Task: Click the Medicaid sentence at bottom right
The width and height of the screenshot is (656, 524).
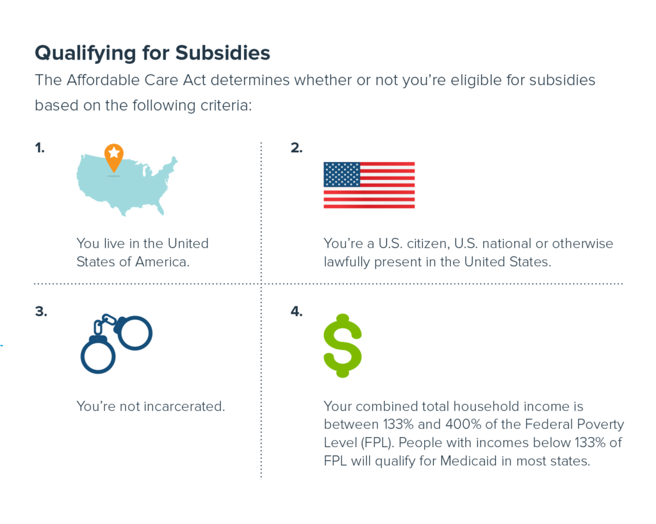Action: 473,452
